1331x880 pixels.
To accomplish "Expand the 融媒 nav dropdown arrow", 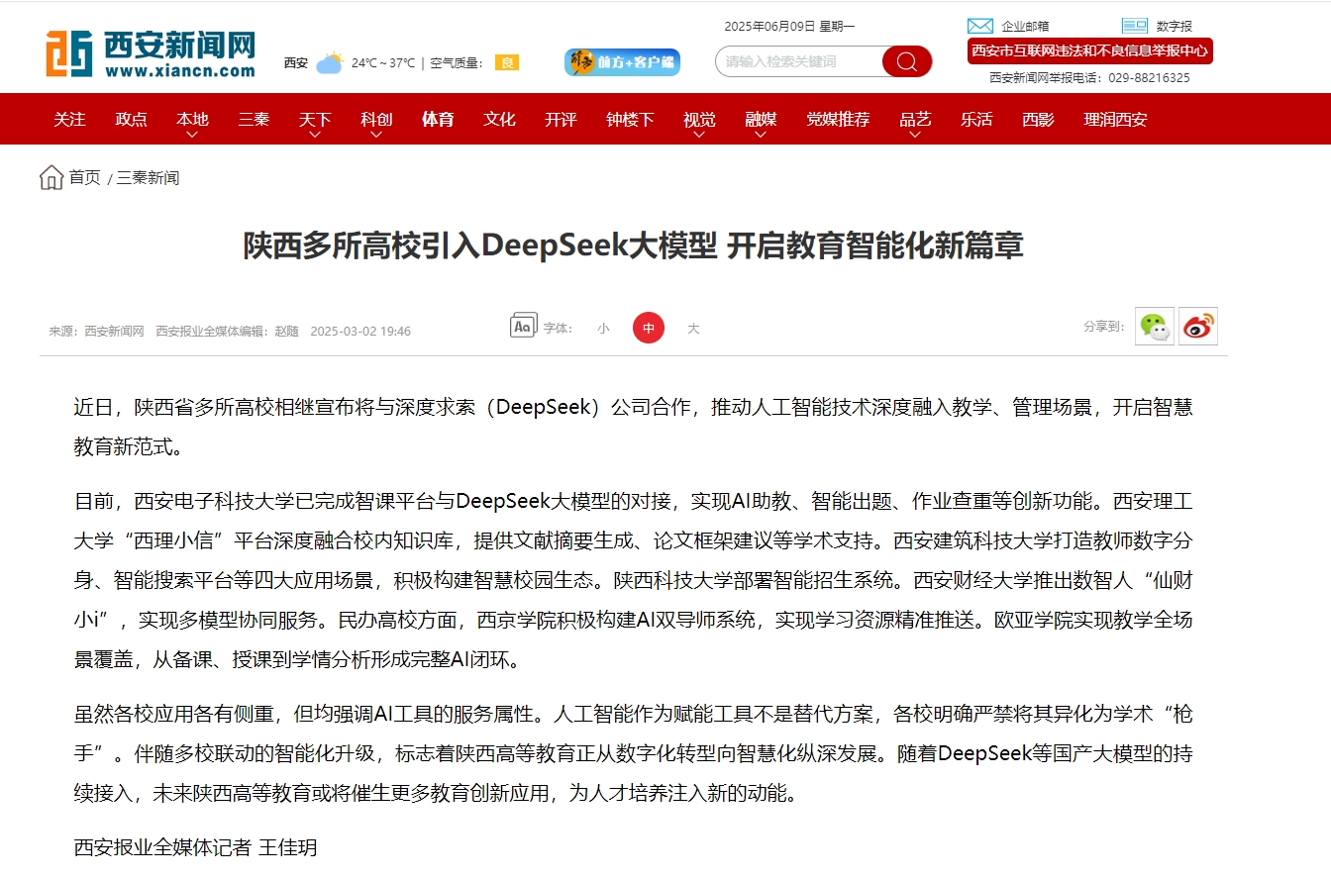I will click(x=761, y=135).
